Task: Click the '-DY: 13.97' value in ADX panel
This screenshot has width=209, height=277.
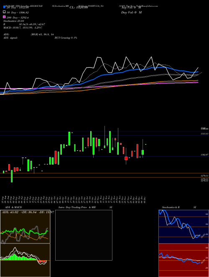Action: [x=46, y=212]
